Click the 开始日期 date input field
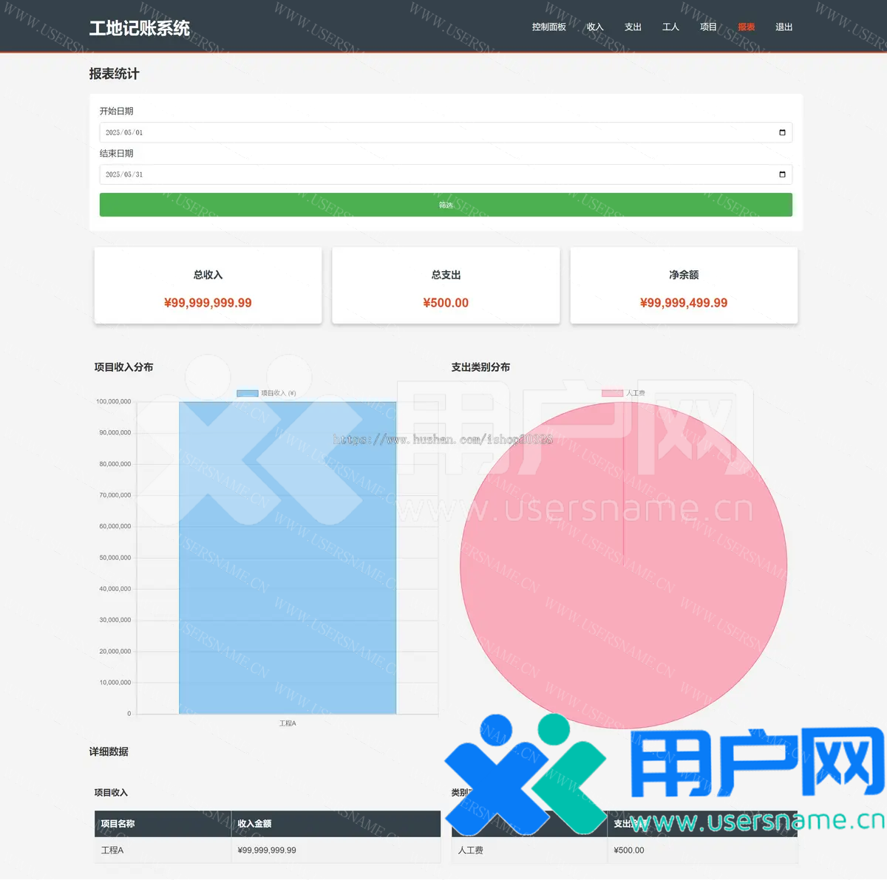This screenshot has height=880, width=887. [436, 133]
